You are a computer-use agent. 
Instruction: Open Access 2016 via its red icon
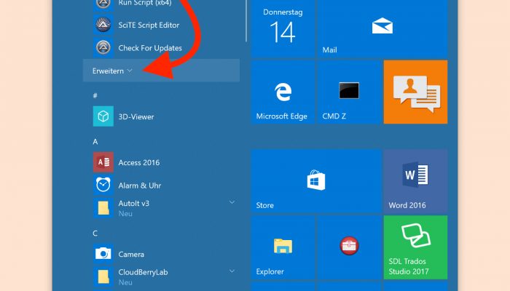103,162
